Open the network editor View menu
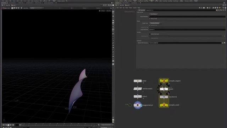 click(x=127, y=8)
